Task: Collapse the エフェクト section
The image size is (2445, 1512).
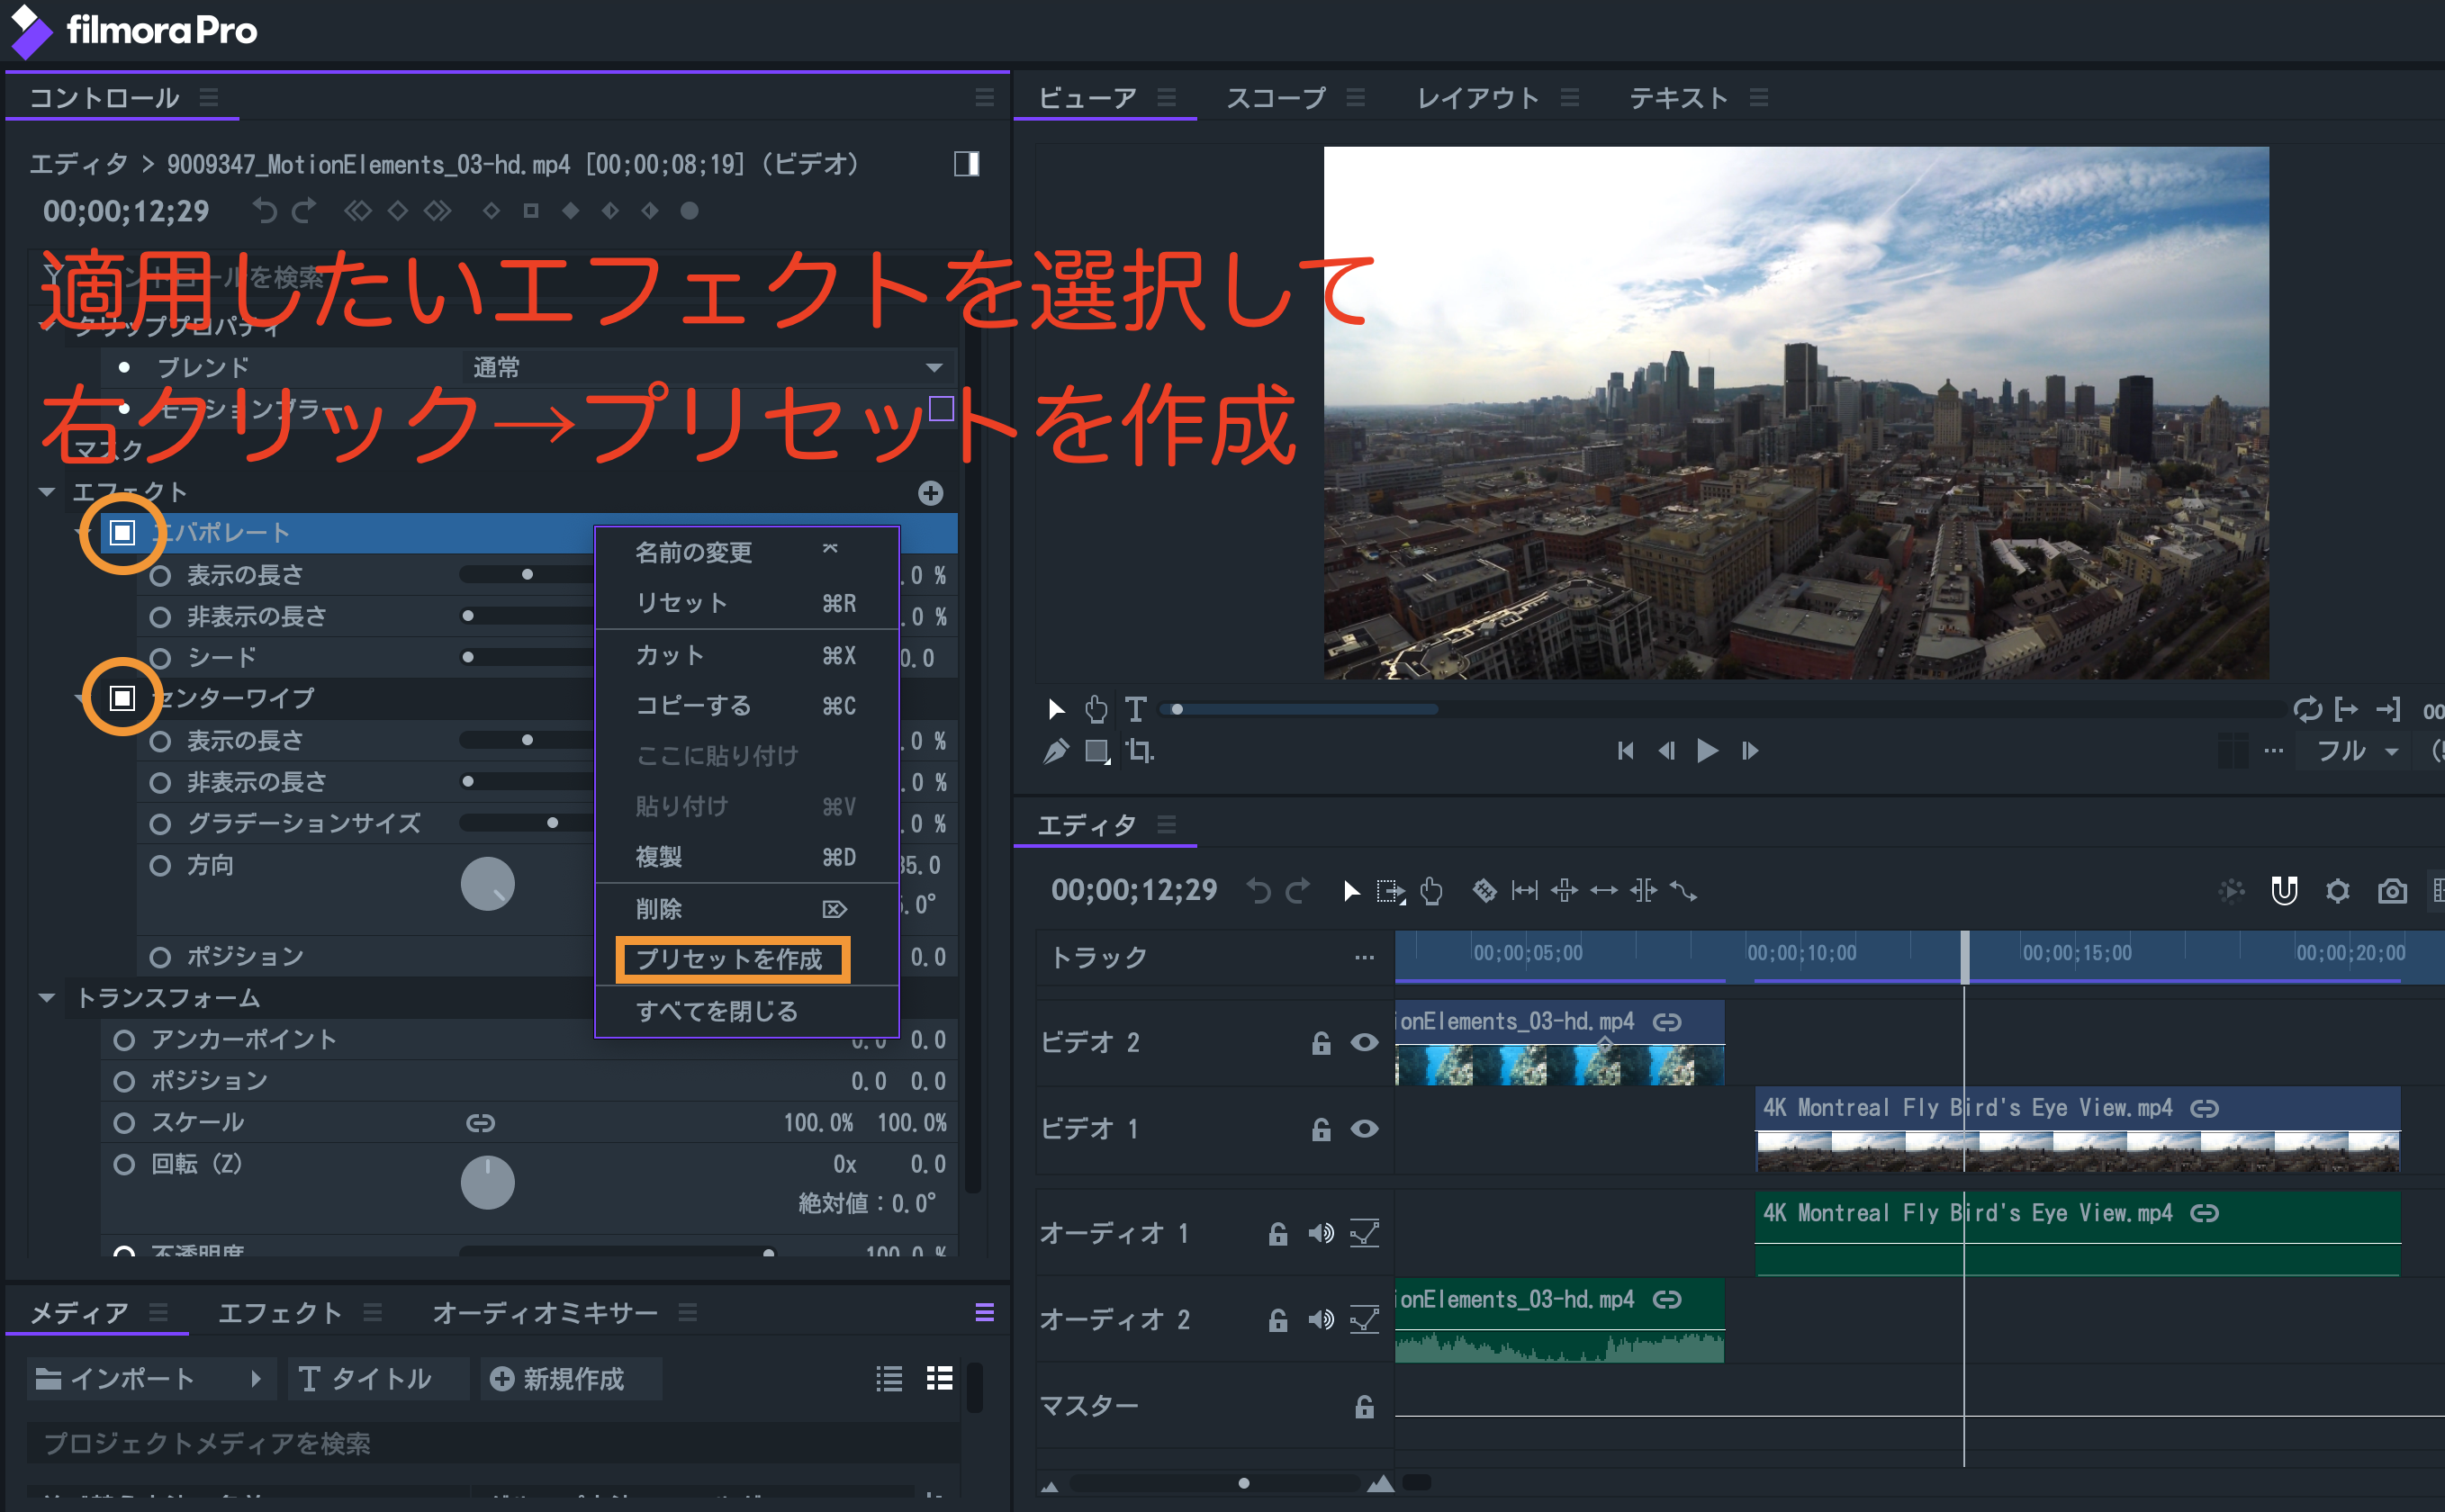Action: coord(45,491)
